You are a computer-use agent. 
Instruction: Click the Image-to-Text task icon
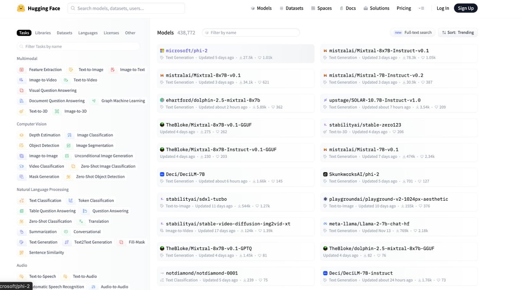pyautogui.click(x=112, y=70)
